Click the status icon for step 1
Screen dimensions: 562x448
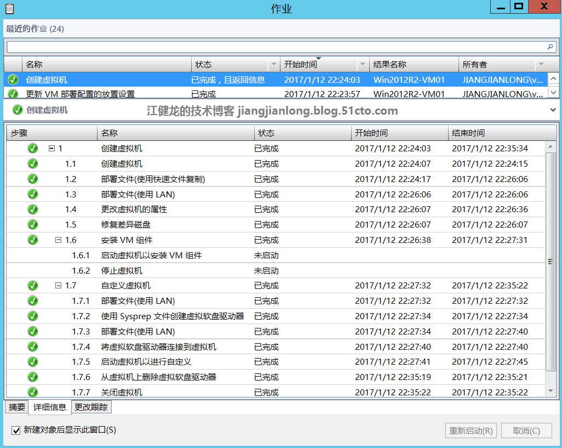[33, 148]
